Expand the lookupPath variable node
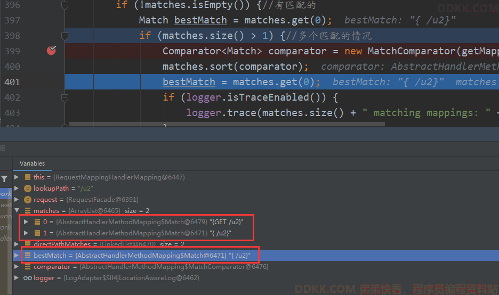The image size is (499, 295). (17, 188)
